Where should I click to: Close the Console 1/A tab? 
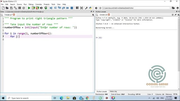point(109,15)
